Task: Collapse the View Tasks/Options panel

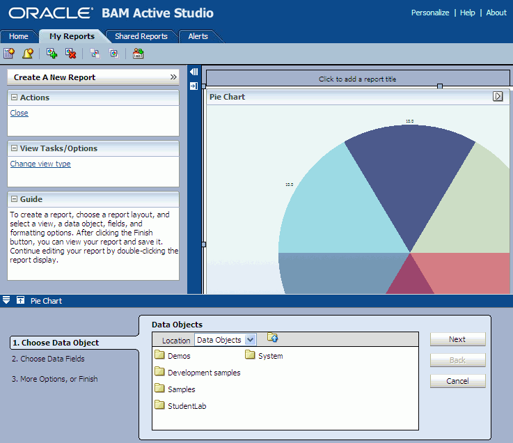Action: coord(14,148)
